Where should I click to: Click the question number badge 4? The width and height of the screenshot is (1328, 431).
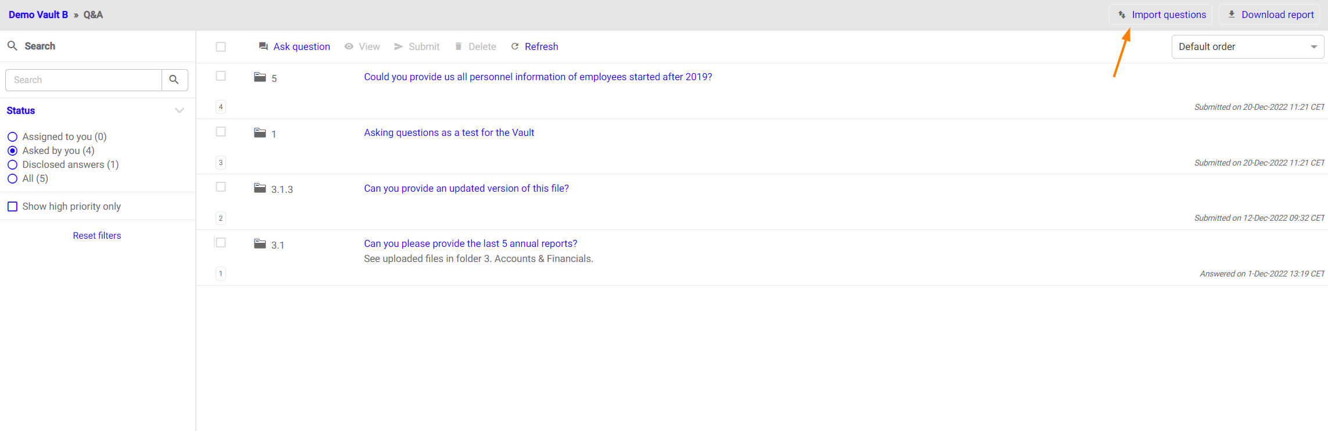(221, 107)
